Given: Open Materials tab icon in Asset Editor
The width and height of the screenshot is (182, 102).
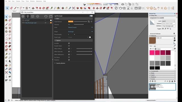Looking at the screenshot, I should [23, 16].
